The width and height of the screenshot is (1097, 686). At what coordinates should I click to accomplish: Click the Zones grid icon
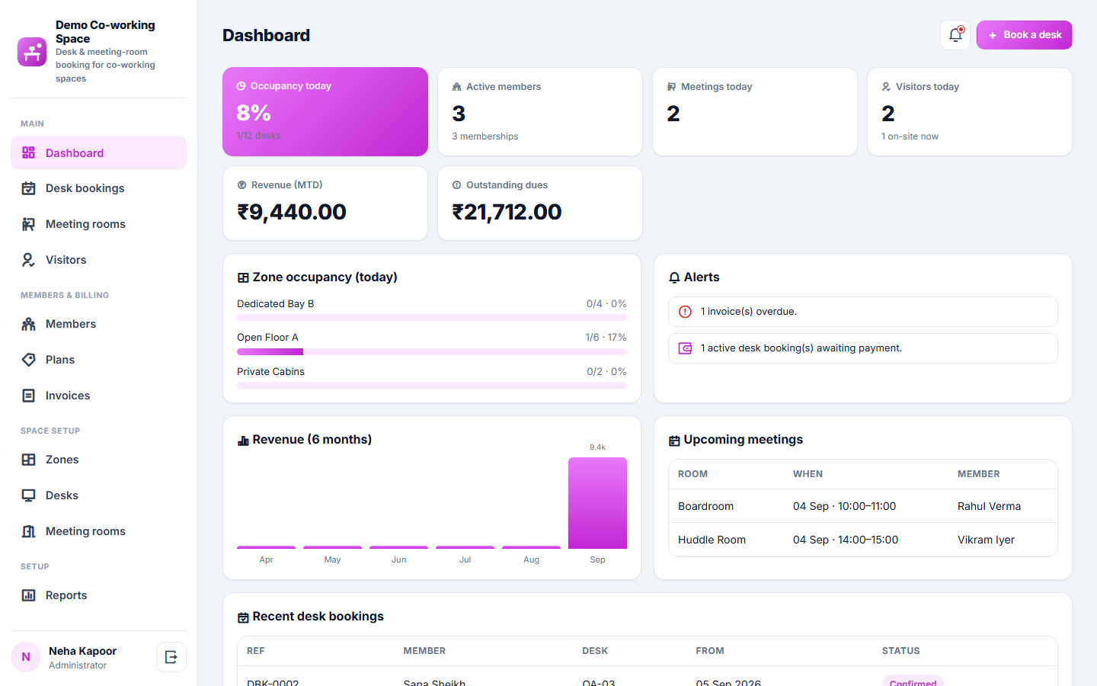click(29, 460)
